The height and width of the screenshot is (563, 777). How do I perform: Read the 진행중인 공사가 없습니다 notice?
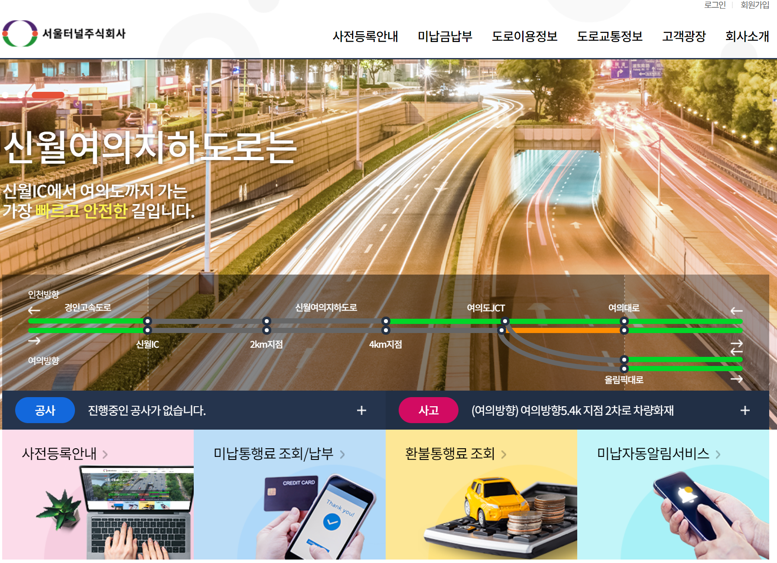click(x=147, y=410)
